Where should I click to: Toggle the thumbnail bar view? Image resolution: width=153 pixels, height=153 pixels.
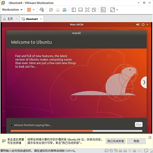[81, 10]
